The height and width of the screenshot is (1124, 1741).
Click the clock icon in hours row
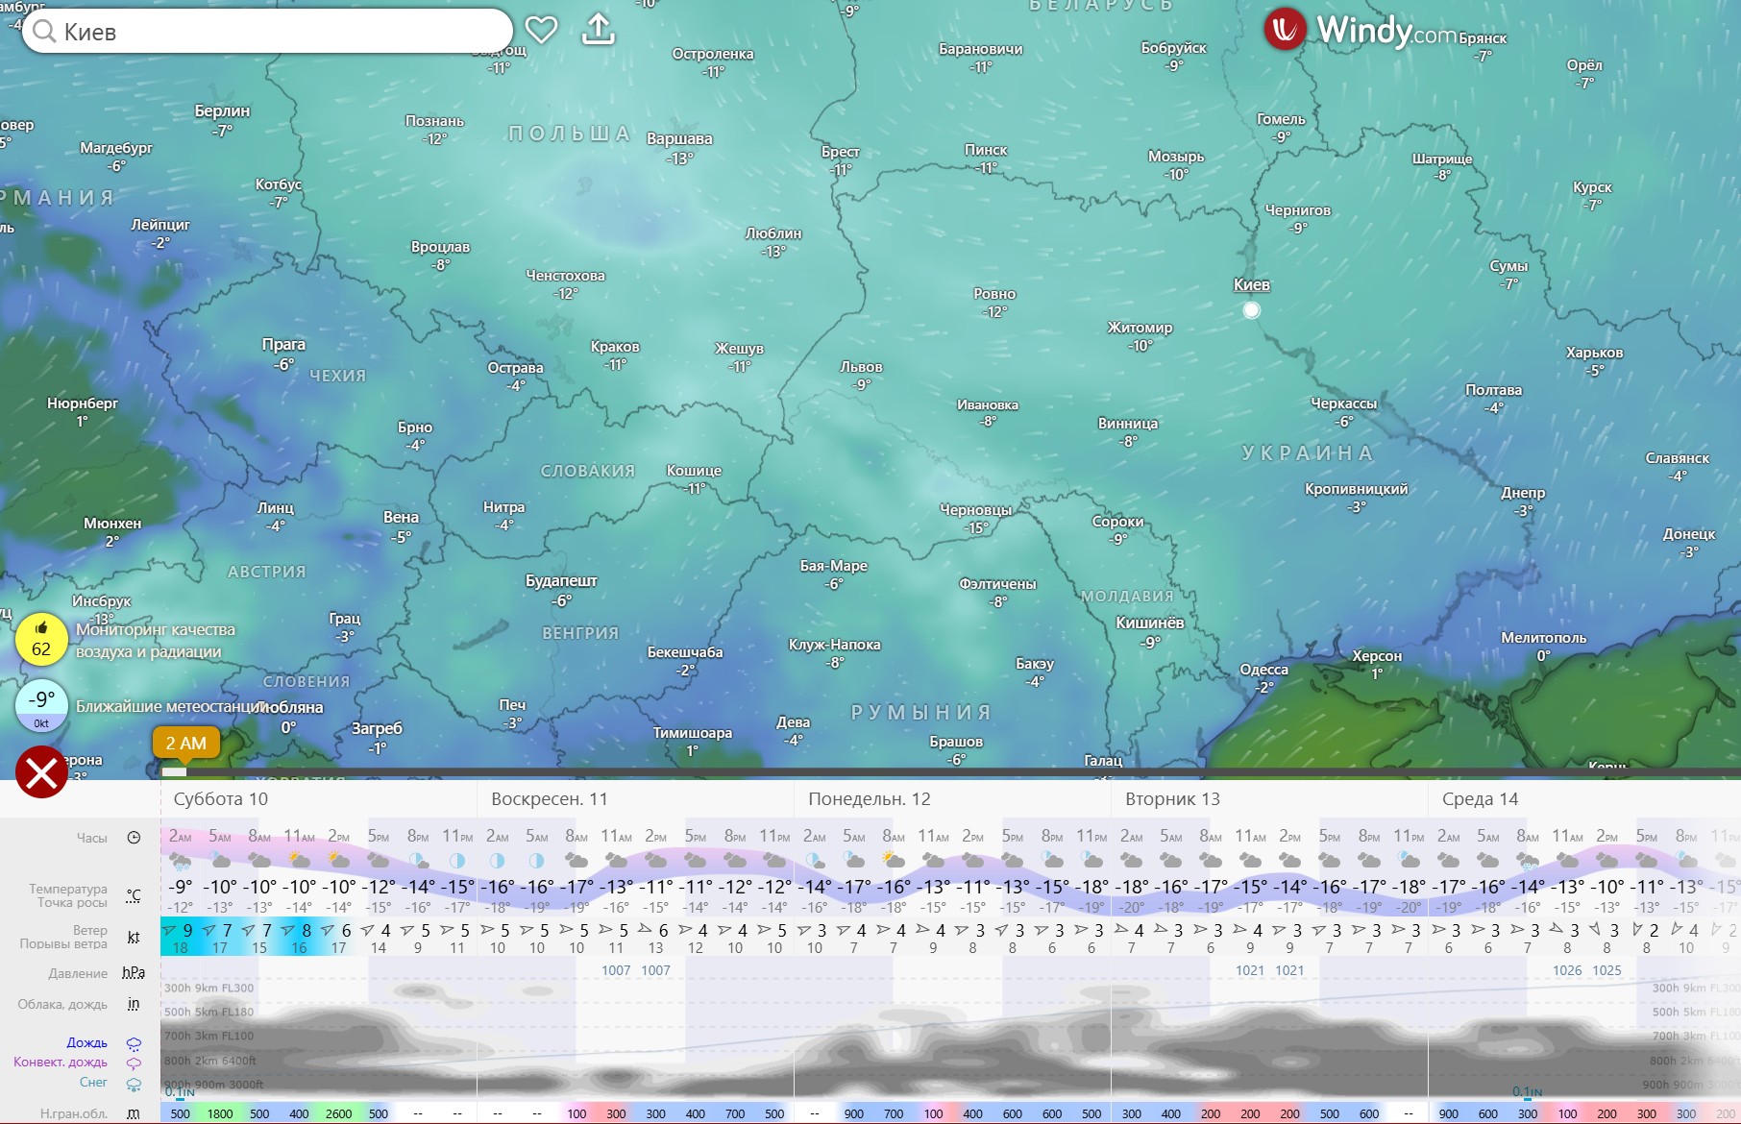coord(134,838)
